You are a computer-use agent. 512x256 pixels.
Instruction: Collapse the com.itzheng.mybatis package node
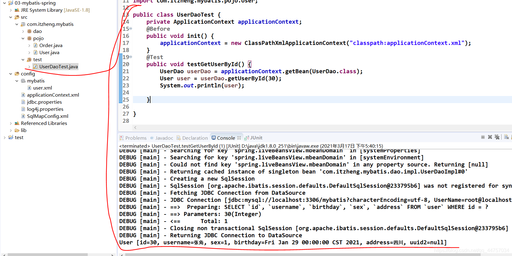pyautogui.click(x=17, y=24)
